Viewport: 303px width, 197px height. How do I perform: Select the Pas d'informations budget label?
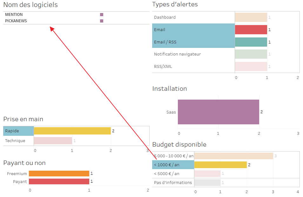(173, 183)
